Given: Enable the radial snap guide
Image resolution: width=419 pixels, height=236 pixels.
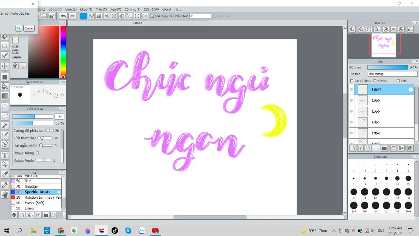Looking at the screenshot, I should coord(114,16).
